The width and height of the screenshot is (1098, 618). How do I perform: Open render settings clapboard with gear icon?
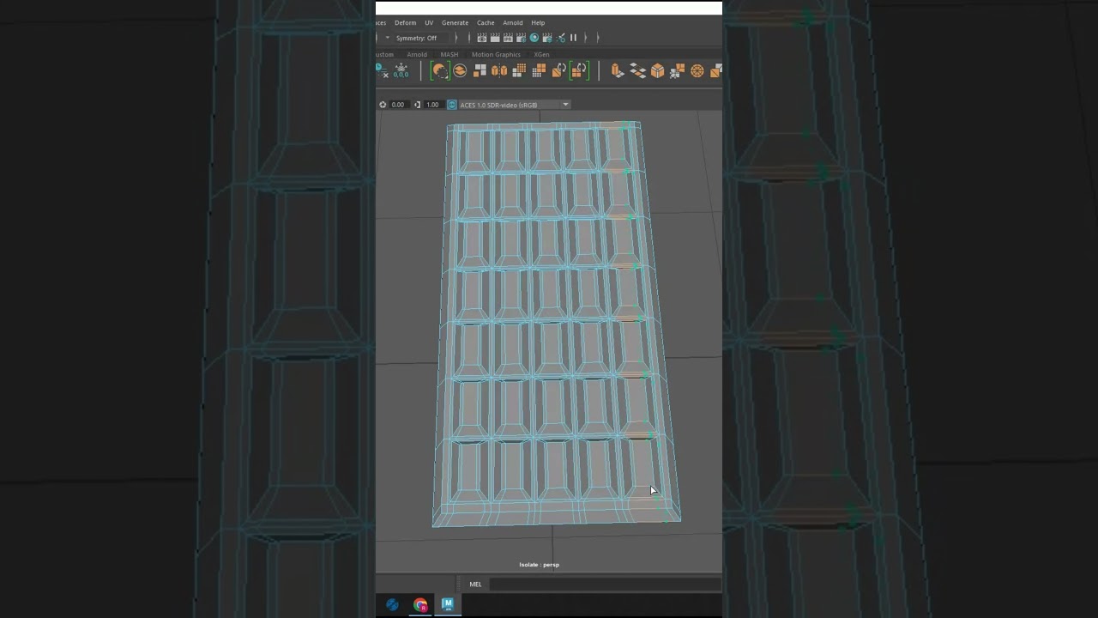[x=521, y=38]
